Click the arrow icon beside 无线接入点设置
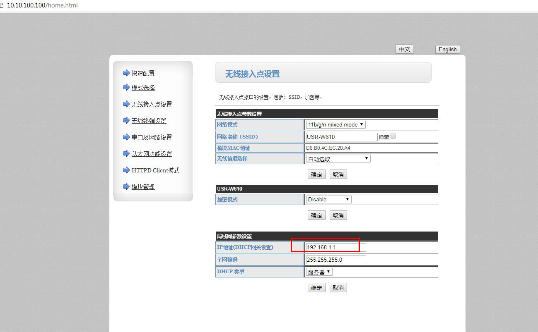538x332 pixels. [126, 104]
